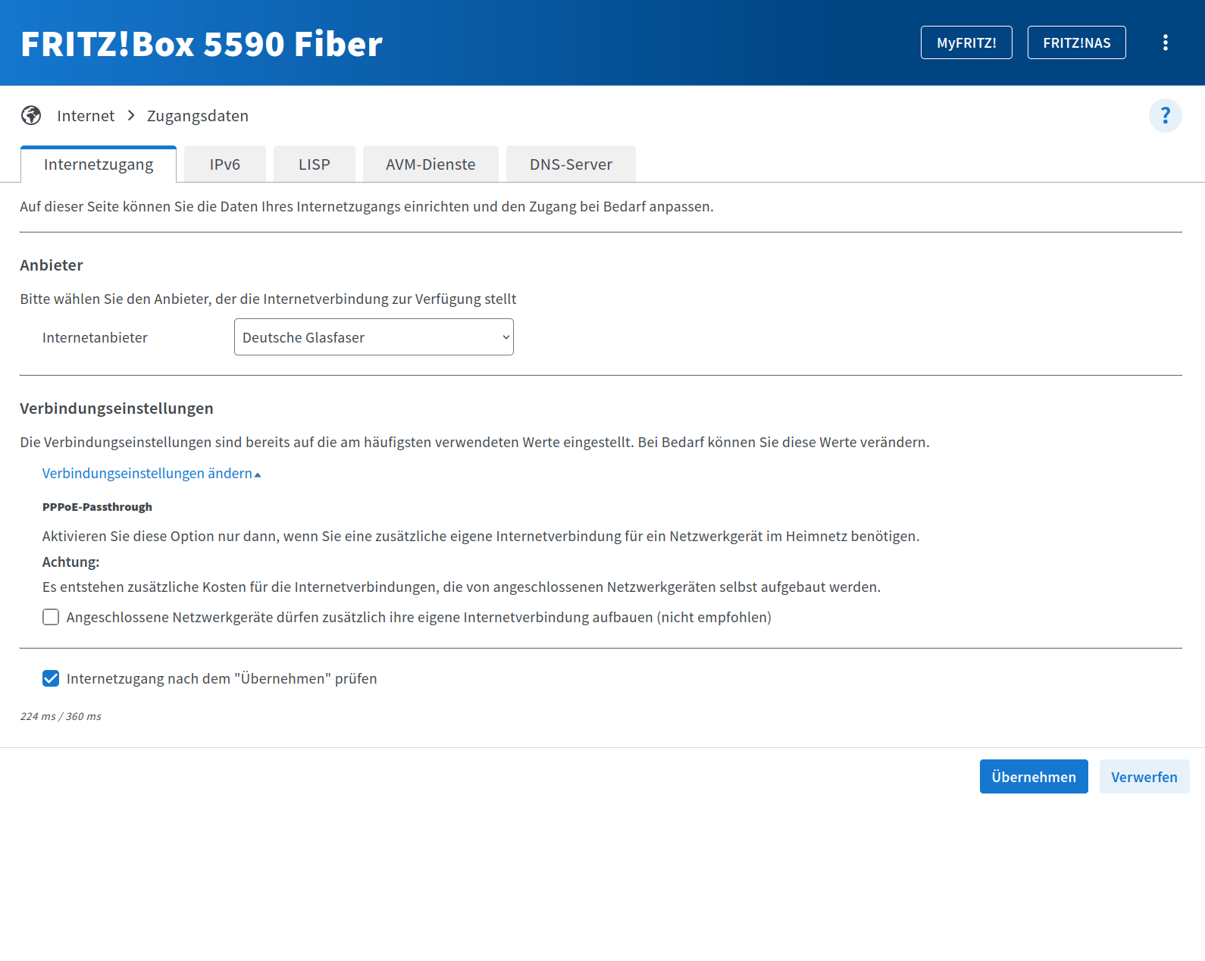Image resolution: width=1205 pixels, height=961 pixels.
Task: Click the Zugangsdaten breadcrumb
Action: [x=198, y=116]
